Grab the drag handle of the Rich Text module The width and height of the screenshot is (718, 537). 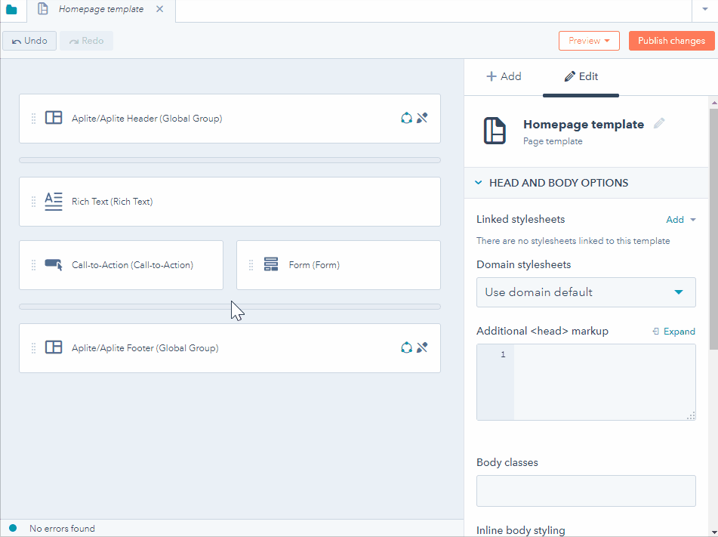[32, 202]
